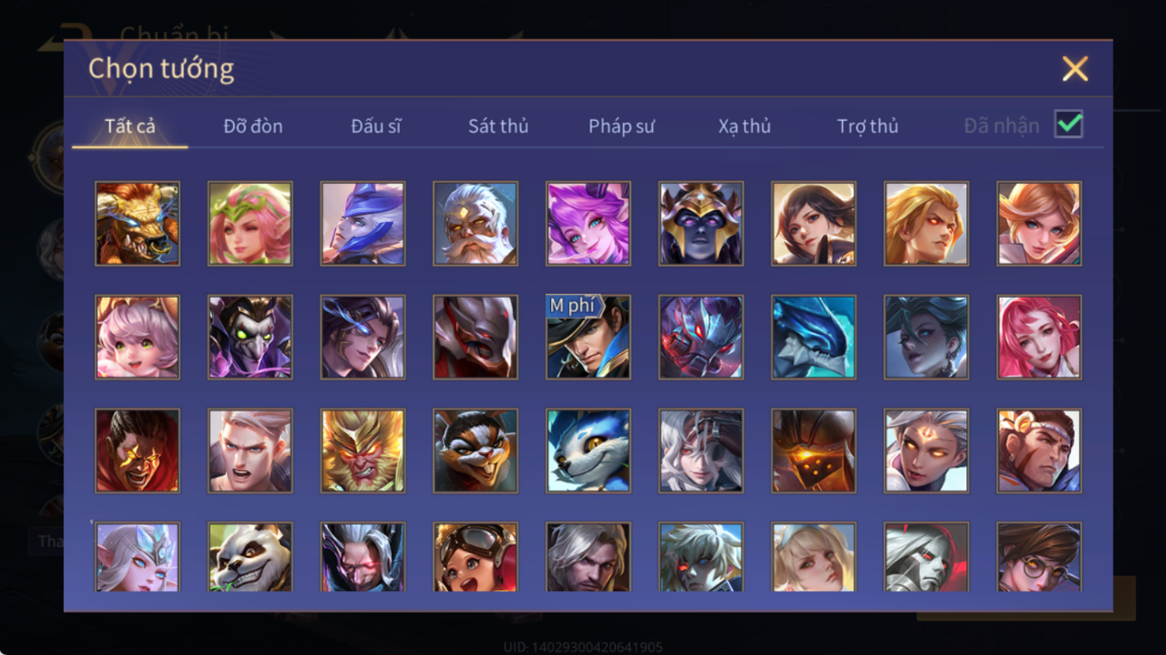
Task: Select the golden lion beast hero portrait
Action: (137, 224)
